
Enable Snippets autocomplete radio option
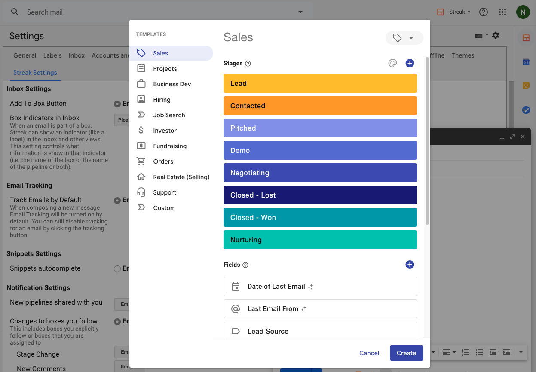[x=117, y=269]
